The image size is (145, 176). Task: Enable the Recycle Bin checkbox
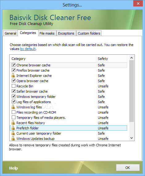pos(14,86)
